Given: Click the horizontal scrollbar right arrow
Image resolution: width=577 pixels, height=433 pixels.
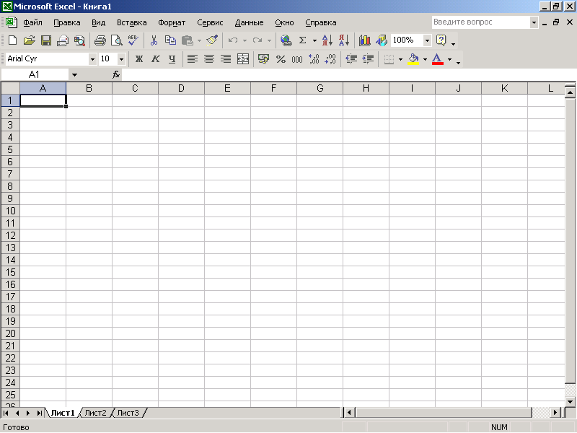Looking at the screenshot, I should point(555,412).
